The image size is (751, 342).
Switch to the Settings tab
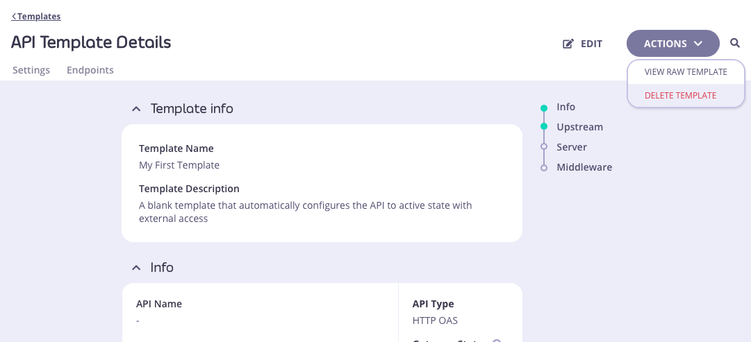[x=31, y=70]
